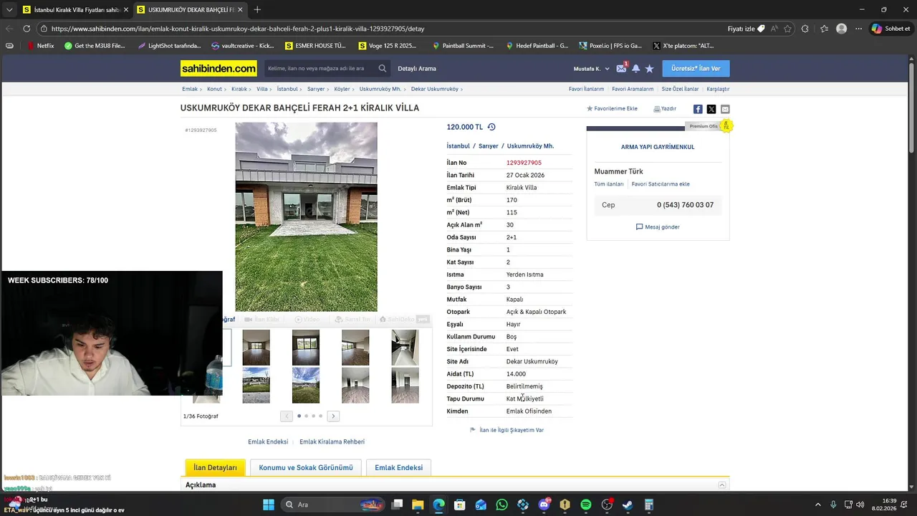Collapse the Açıklama section

(722, 485)
